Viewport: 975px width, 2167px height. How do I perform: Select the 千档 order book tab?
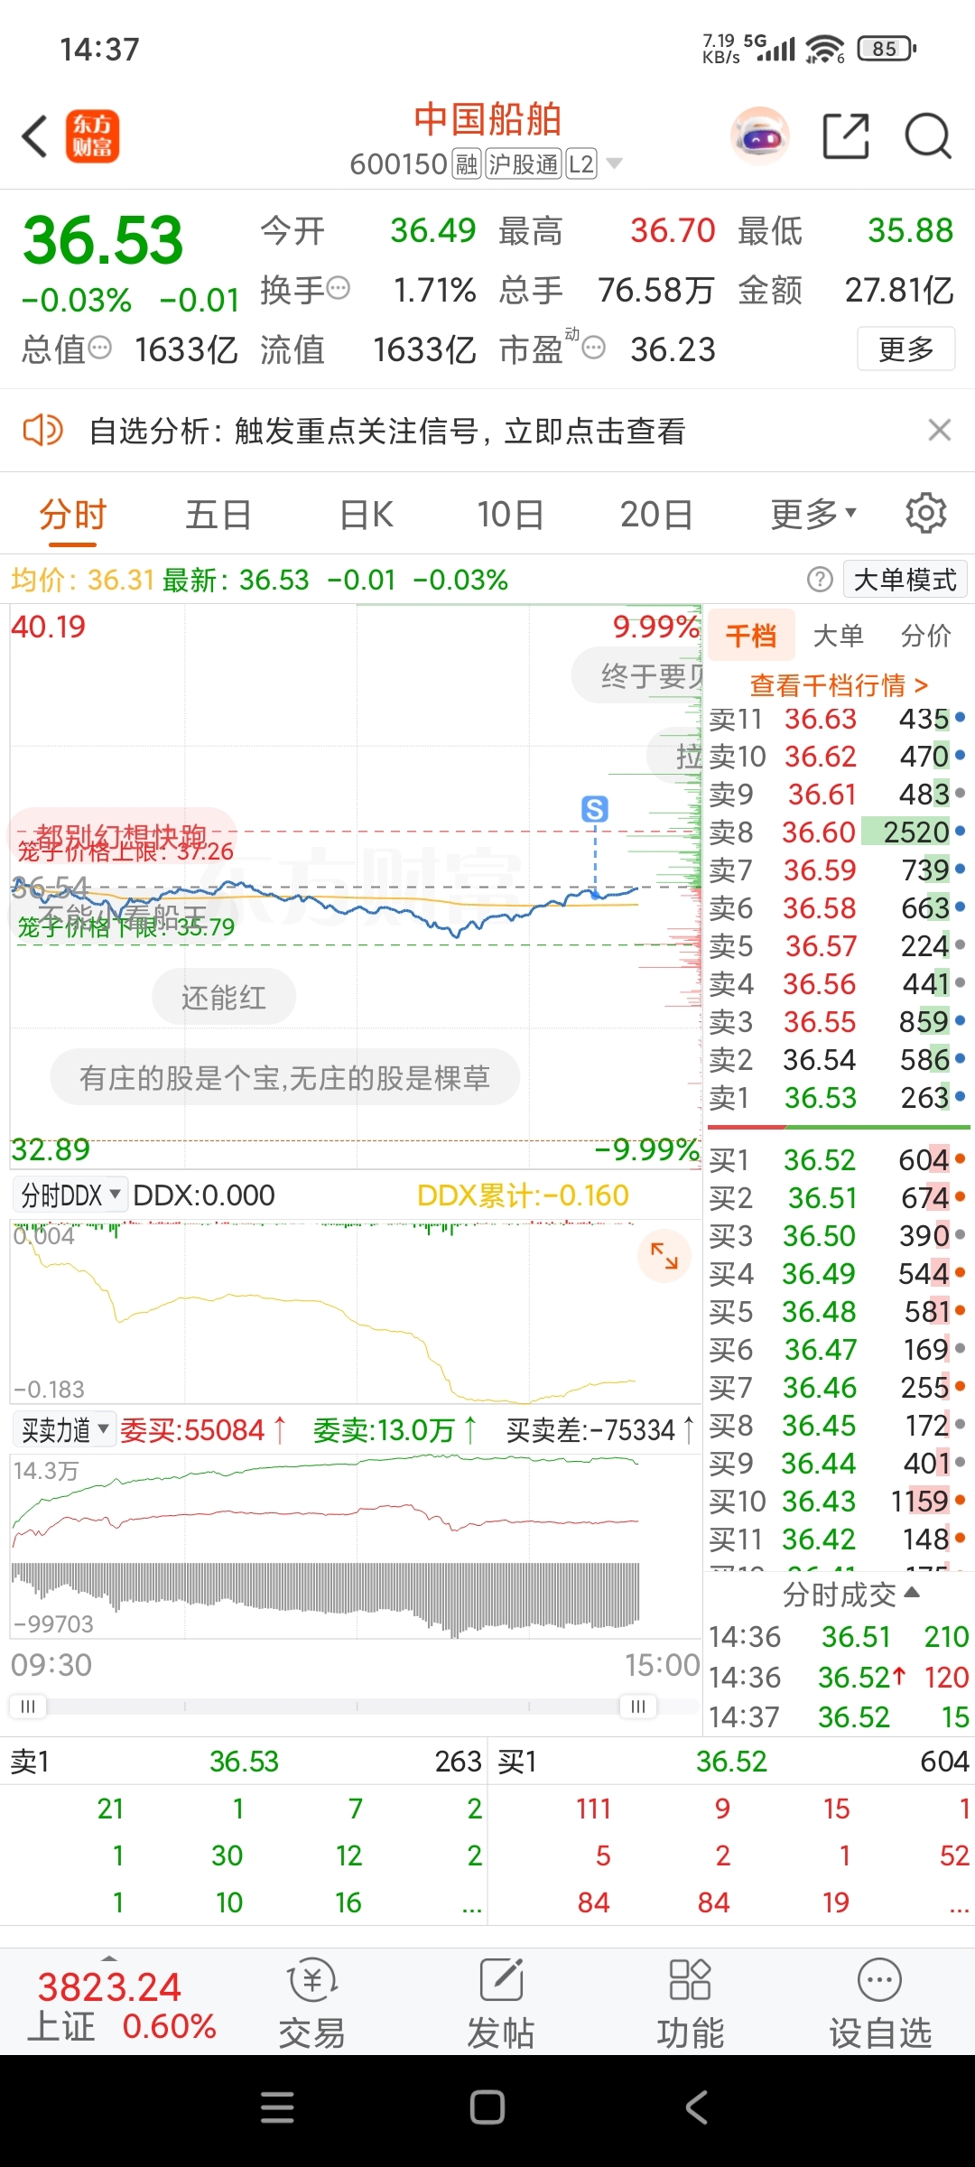coord(751,636)
